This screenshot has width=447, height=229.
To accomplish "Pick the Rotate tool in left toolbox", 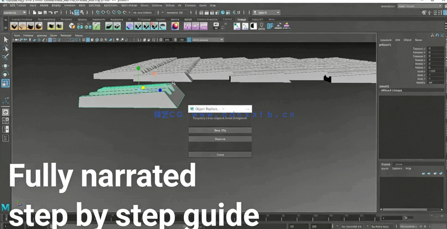I will (x=5, y=74).
